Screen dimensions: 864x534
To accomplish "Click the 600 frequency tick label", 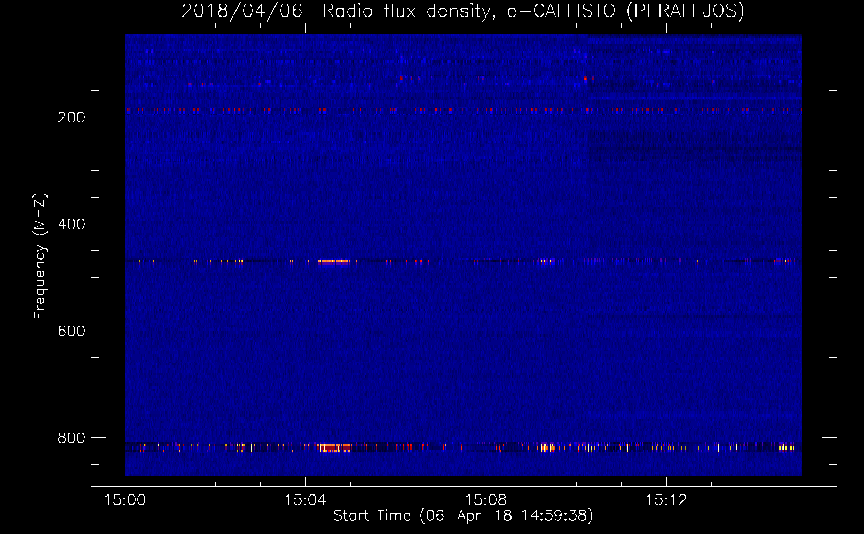I will 72,331.
